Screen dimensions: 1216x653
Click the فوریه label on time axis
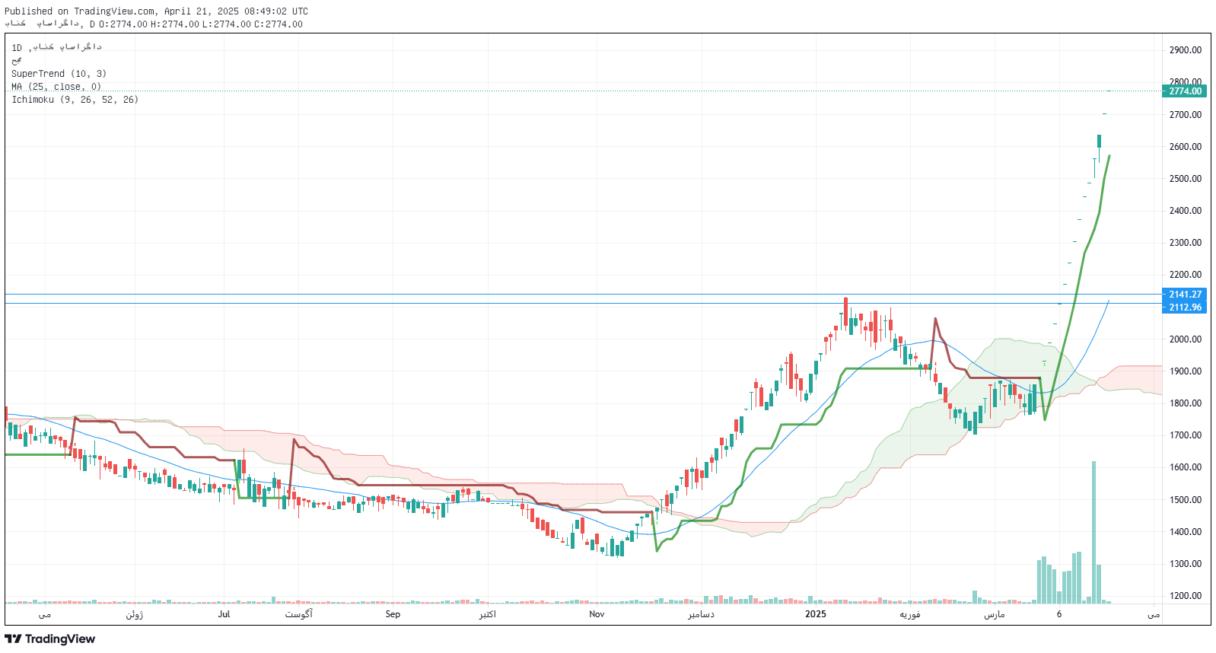910,614
